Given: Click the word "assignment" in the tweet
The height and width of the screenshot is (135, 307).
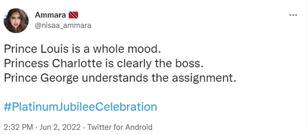Looking at the screenshot, I should point(204,78).
